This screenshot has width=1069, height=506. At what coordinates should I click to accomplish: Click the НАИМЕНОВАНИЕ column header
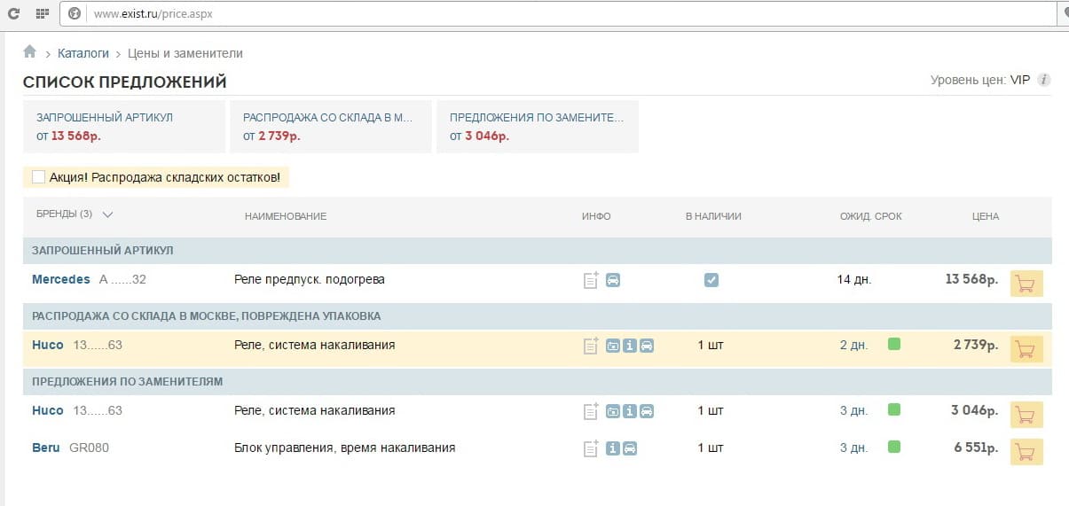tap(286, 216)
